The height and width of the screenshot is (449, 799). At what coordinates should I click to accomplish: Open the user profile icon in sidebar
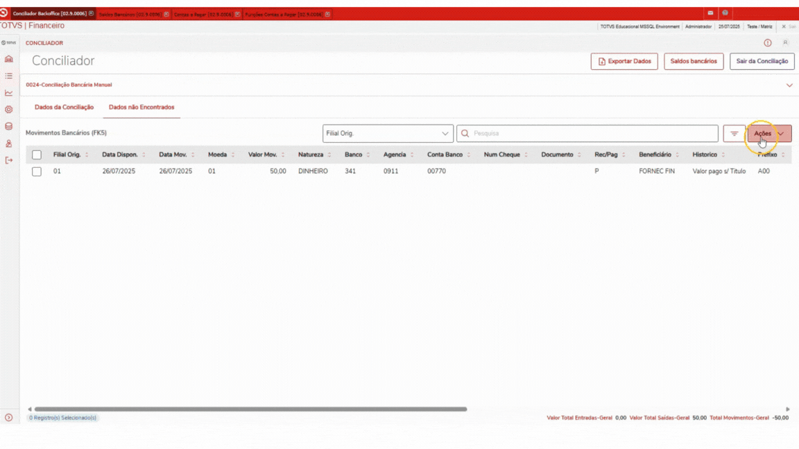[x=8, y=143]
